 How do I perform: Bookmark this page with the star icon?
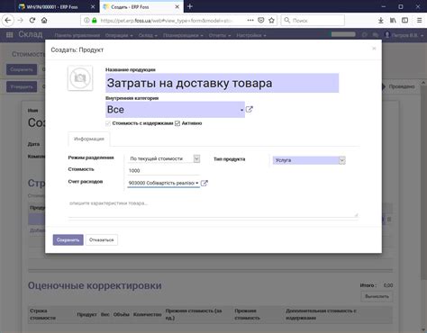pyautogui.click(x=271, y=20)
